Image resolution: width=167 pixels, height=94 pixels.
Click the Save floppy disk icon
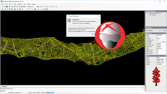7,6
